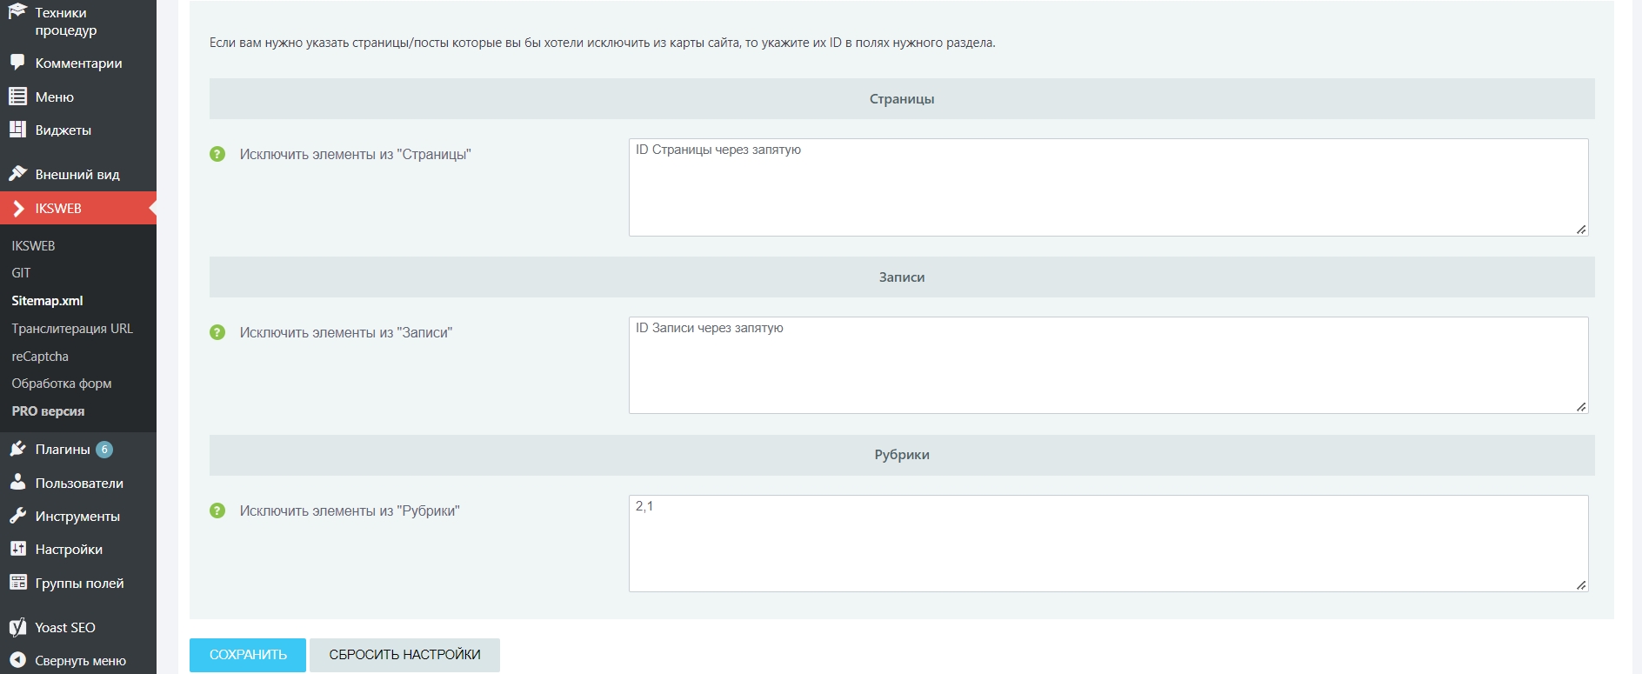Click the IKSWEB chevron icon

18,208
